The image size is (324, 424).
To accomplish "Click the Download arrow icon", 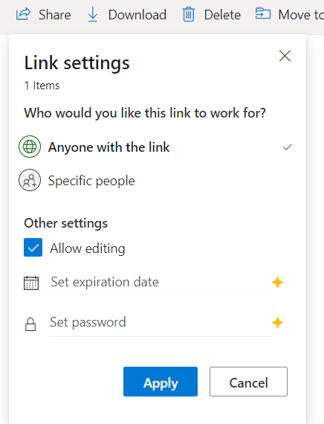I will [93, 14].
